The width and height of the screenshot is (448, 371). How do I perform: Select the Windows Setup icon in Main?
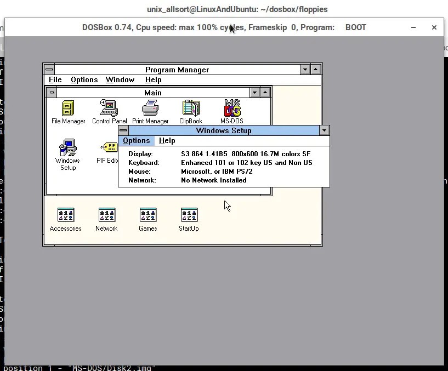point(67,155)
